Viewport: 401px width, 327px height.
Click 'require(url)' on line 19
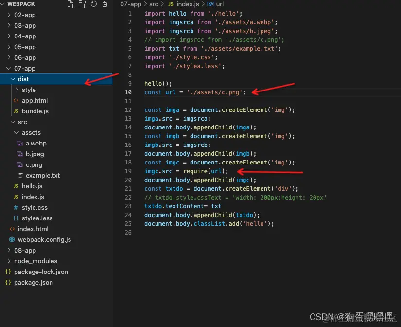205,171
